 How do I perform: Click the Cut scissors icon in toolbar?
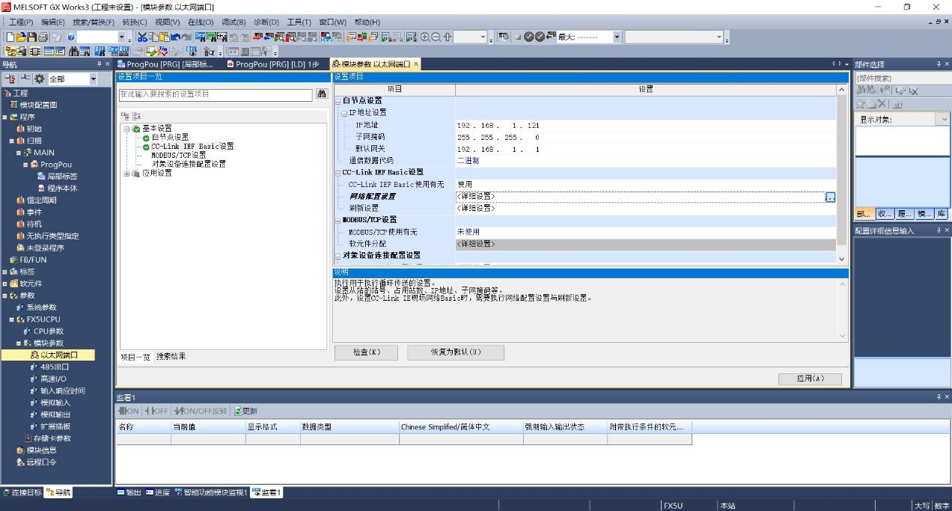pyautogui.click(x=142, y=37)
